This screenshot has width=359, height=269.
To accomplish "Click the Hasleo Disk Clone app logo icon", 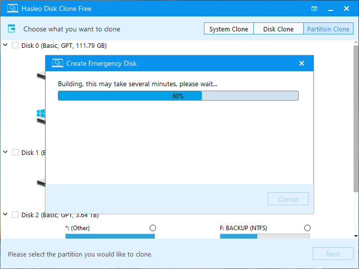I will click(12, 8).
